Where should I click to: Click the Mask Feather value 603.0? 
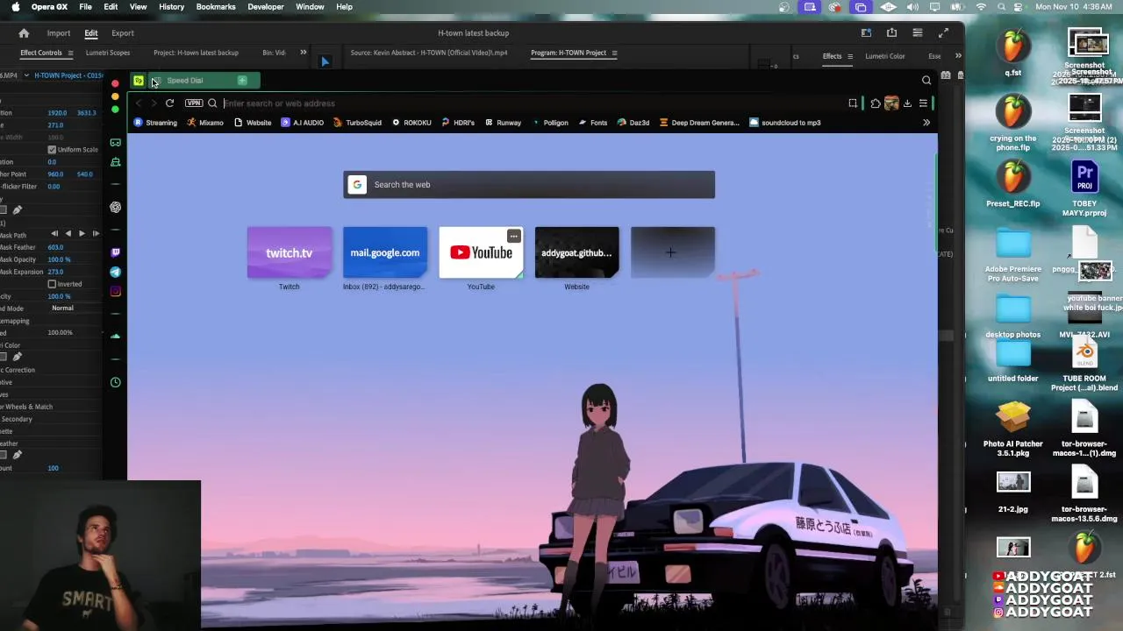(x=55, y=247)
